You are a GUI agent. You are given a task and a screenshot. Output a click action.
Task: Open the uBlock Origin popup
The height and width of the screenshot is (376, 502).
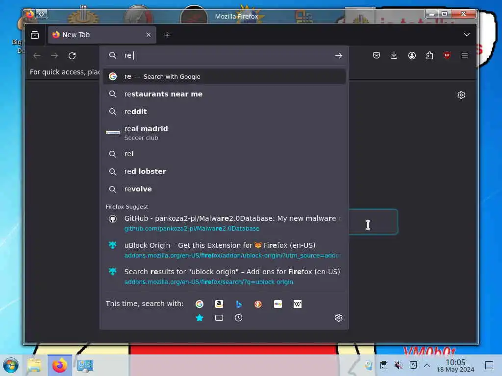[447, 55]
